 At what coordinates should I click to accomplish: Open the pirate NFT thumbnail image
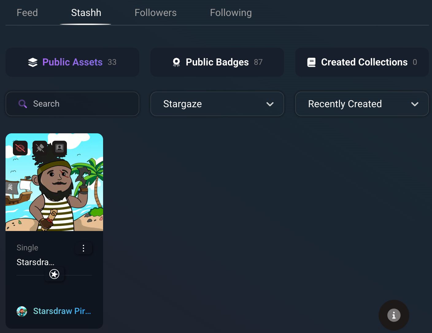tap(54, 182)
